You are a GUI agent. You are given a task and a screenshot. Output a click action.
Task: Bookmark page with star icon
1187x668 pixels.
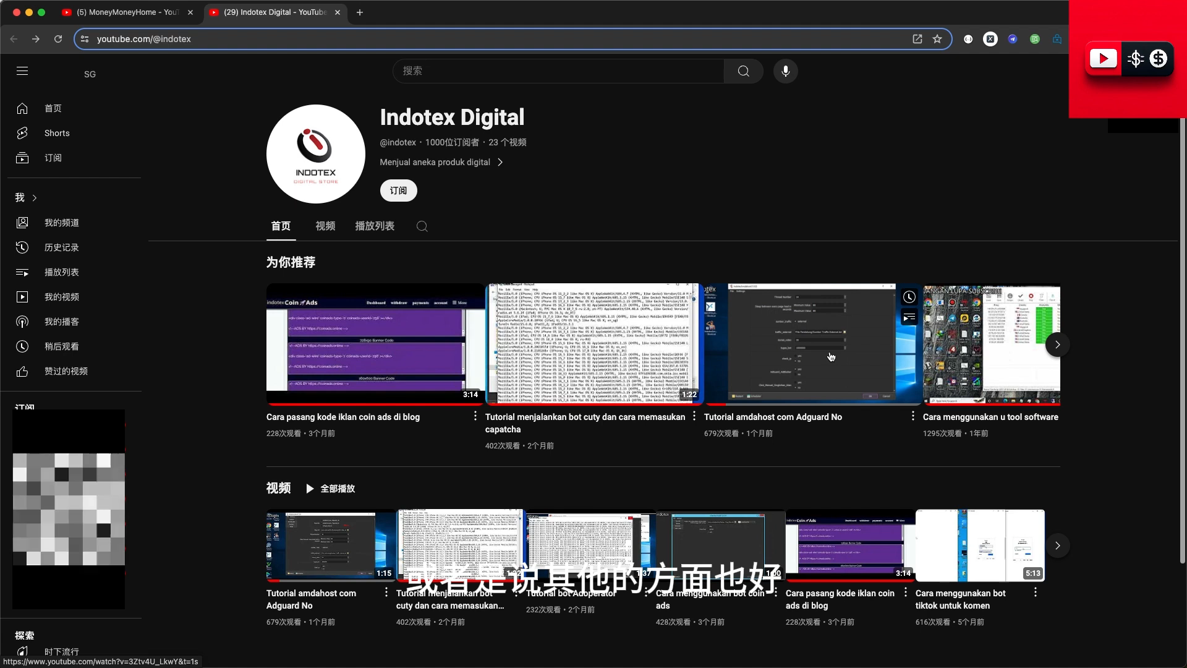pos(937,39)
